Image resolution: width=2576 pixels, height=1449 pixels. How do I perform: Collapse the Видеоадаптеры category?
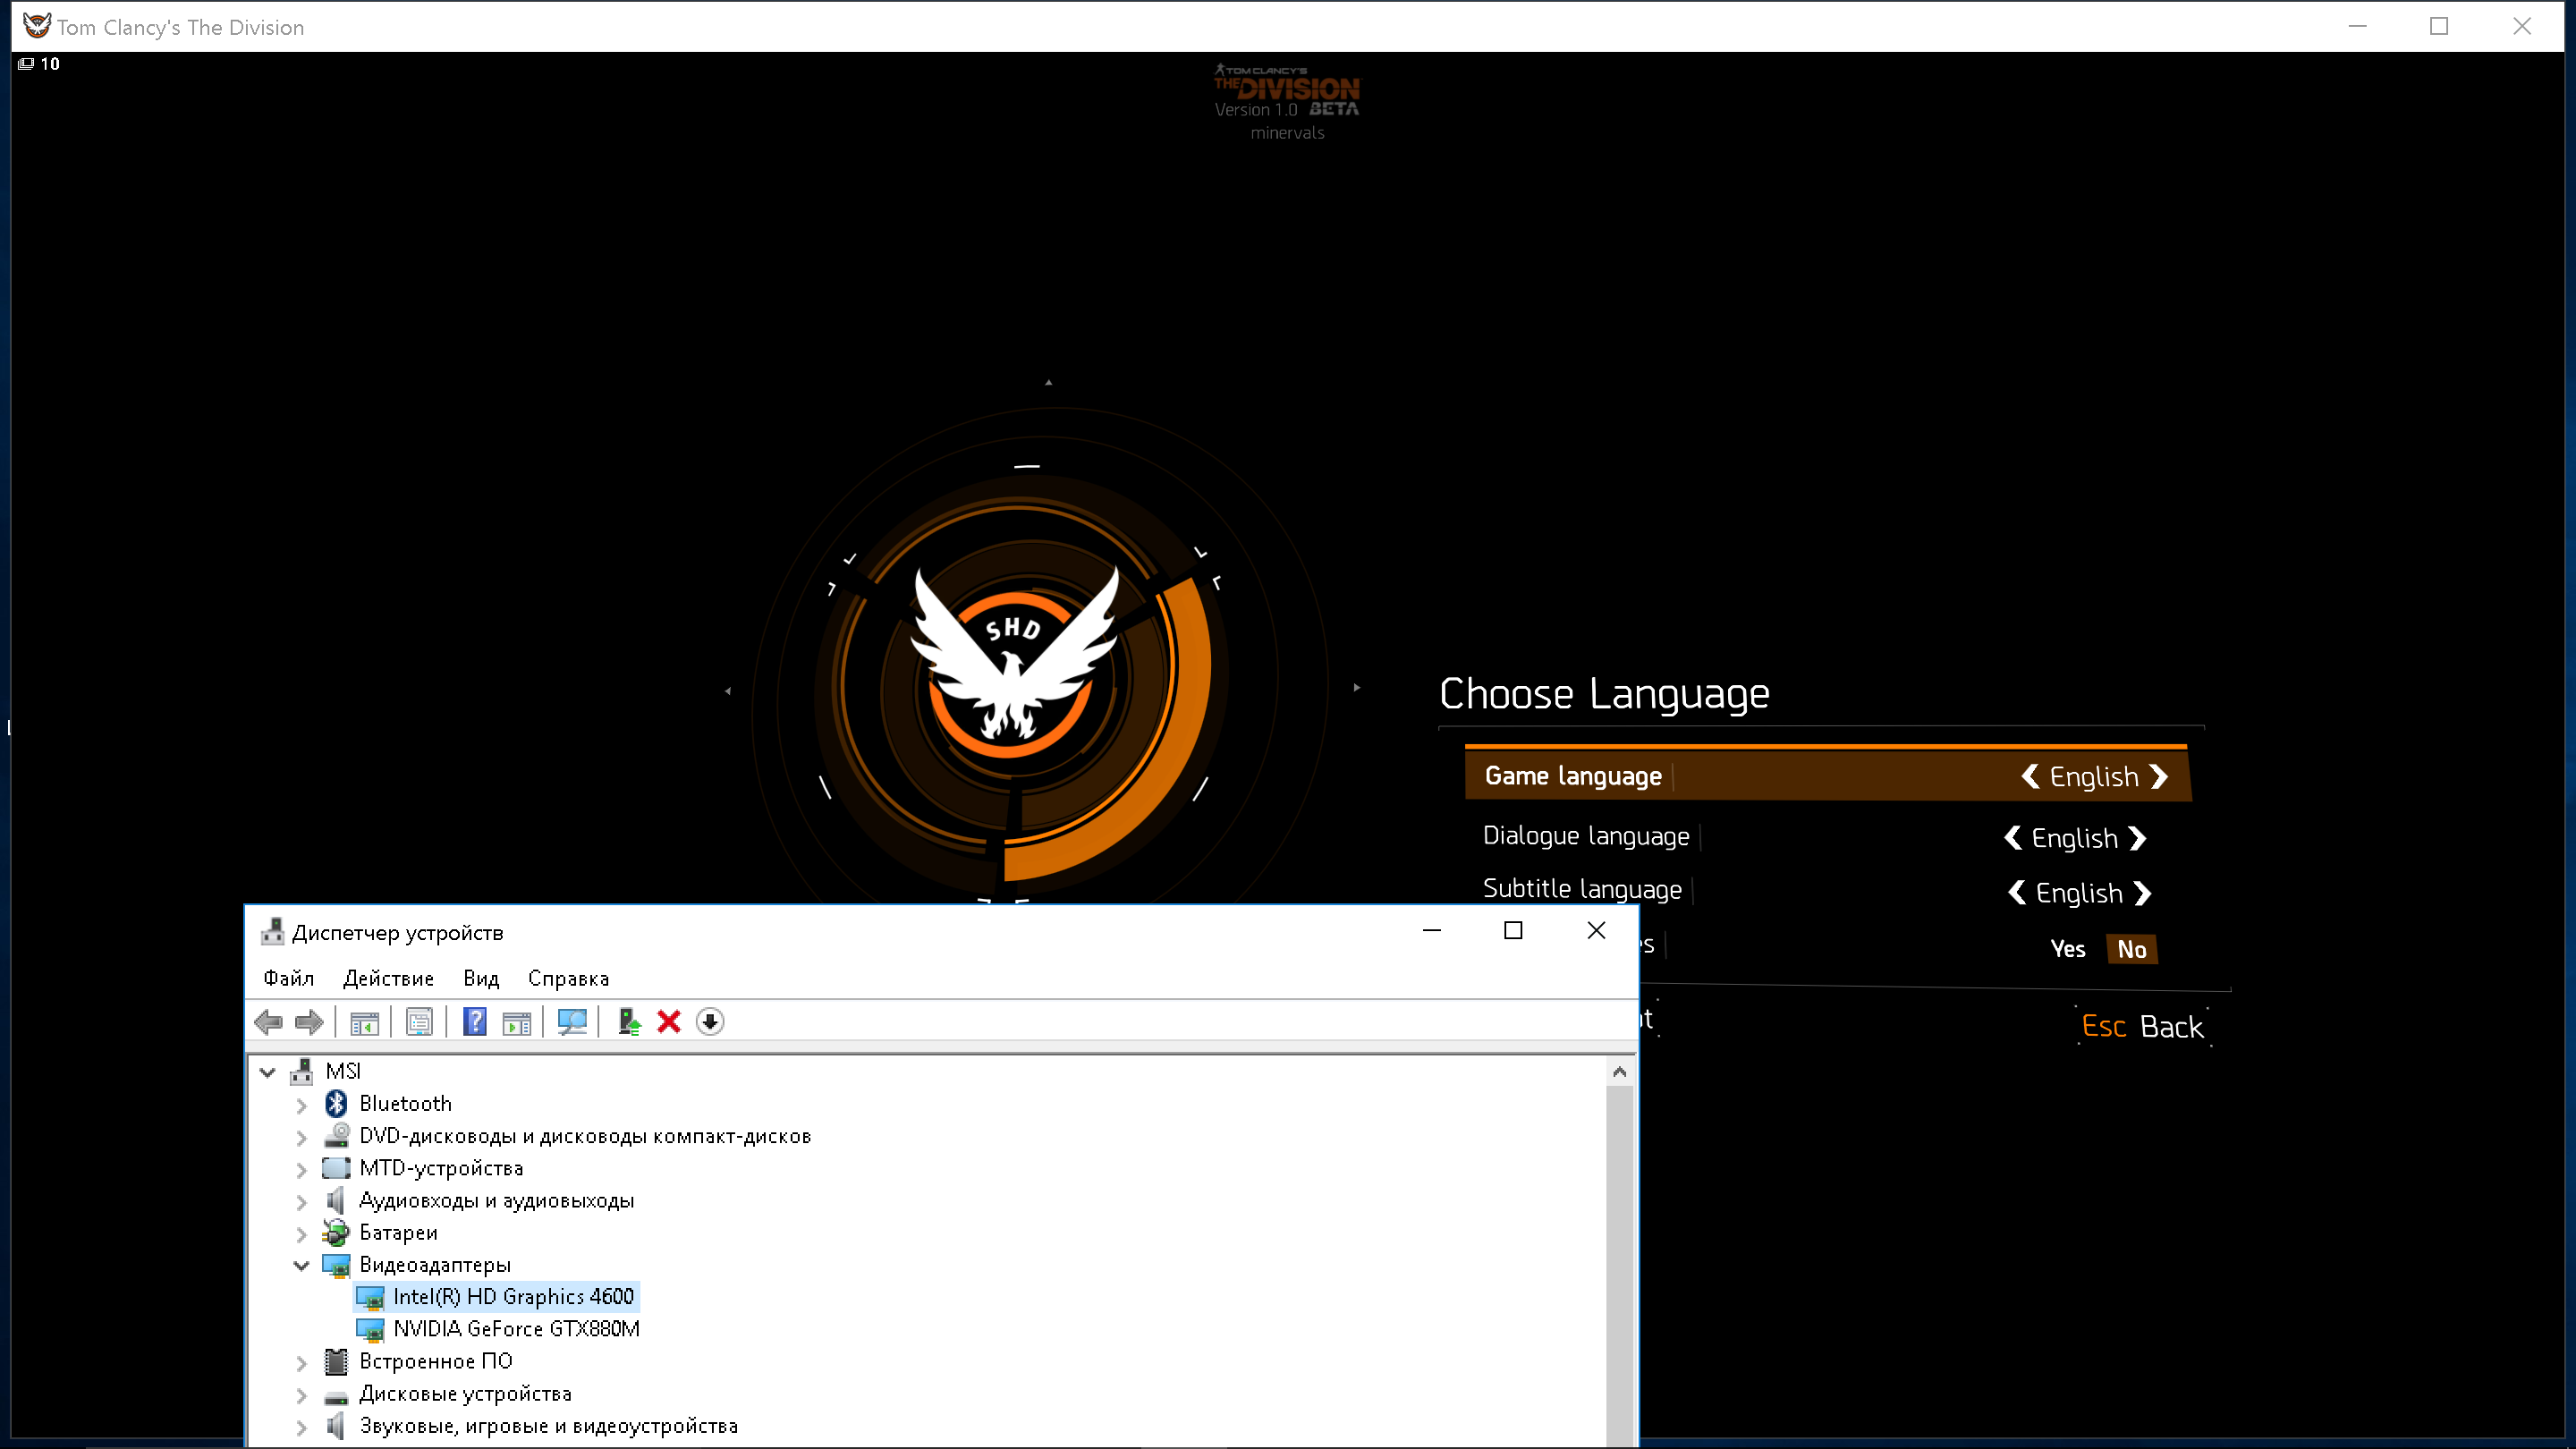(x=301, y=1266)
